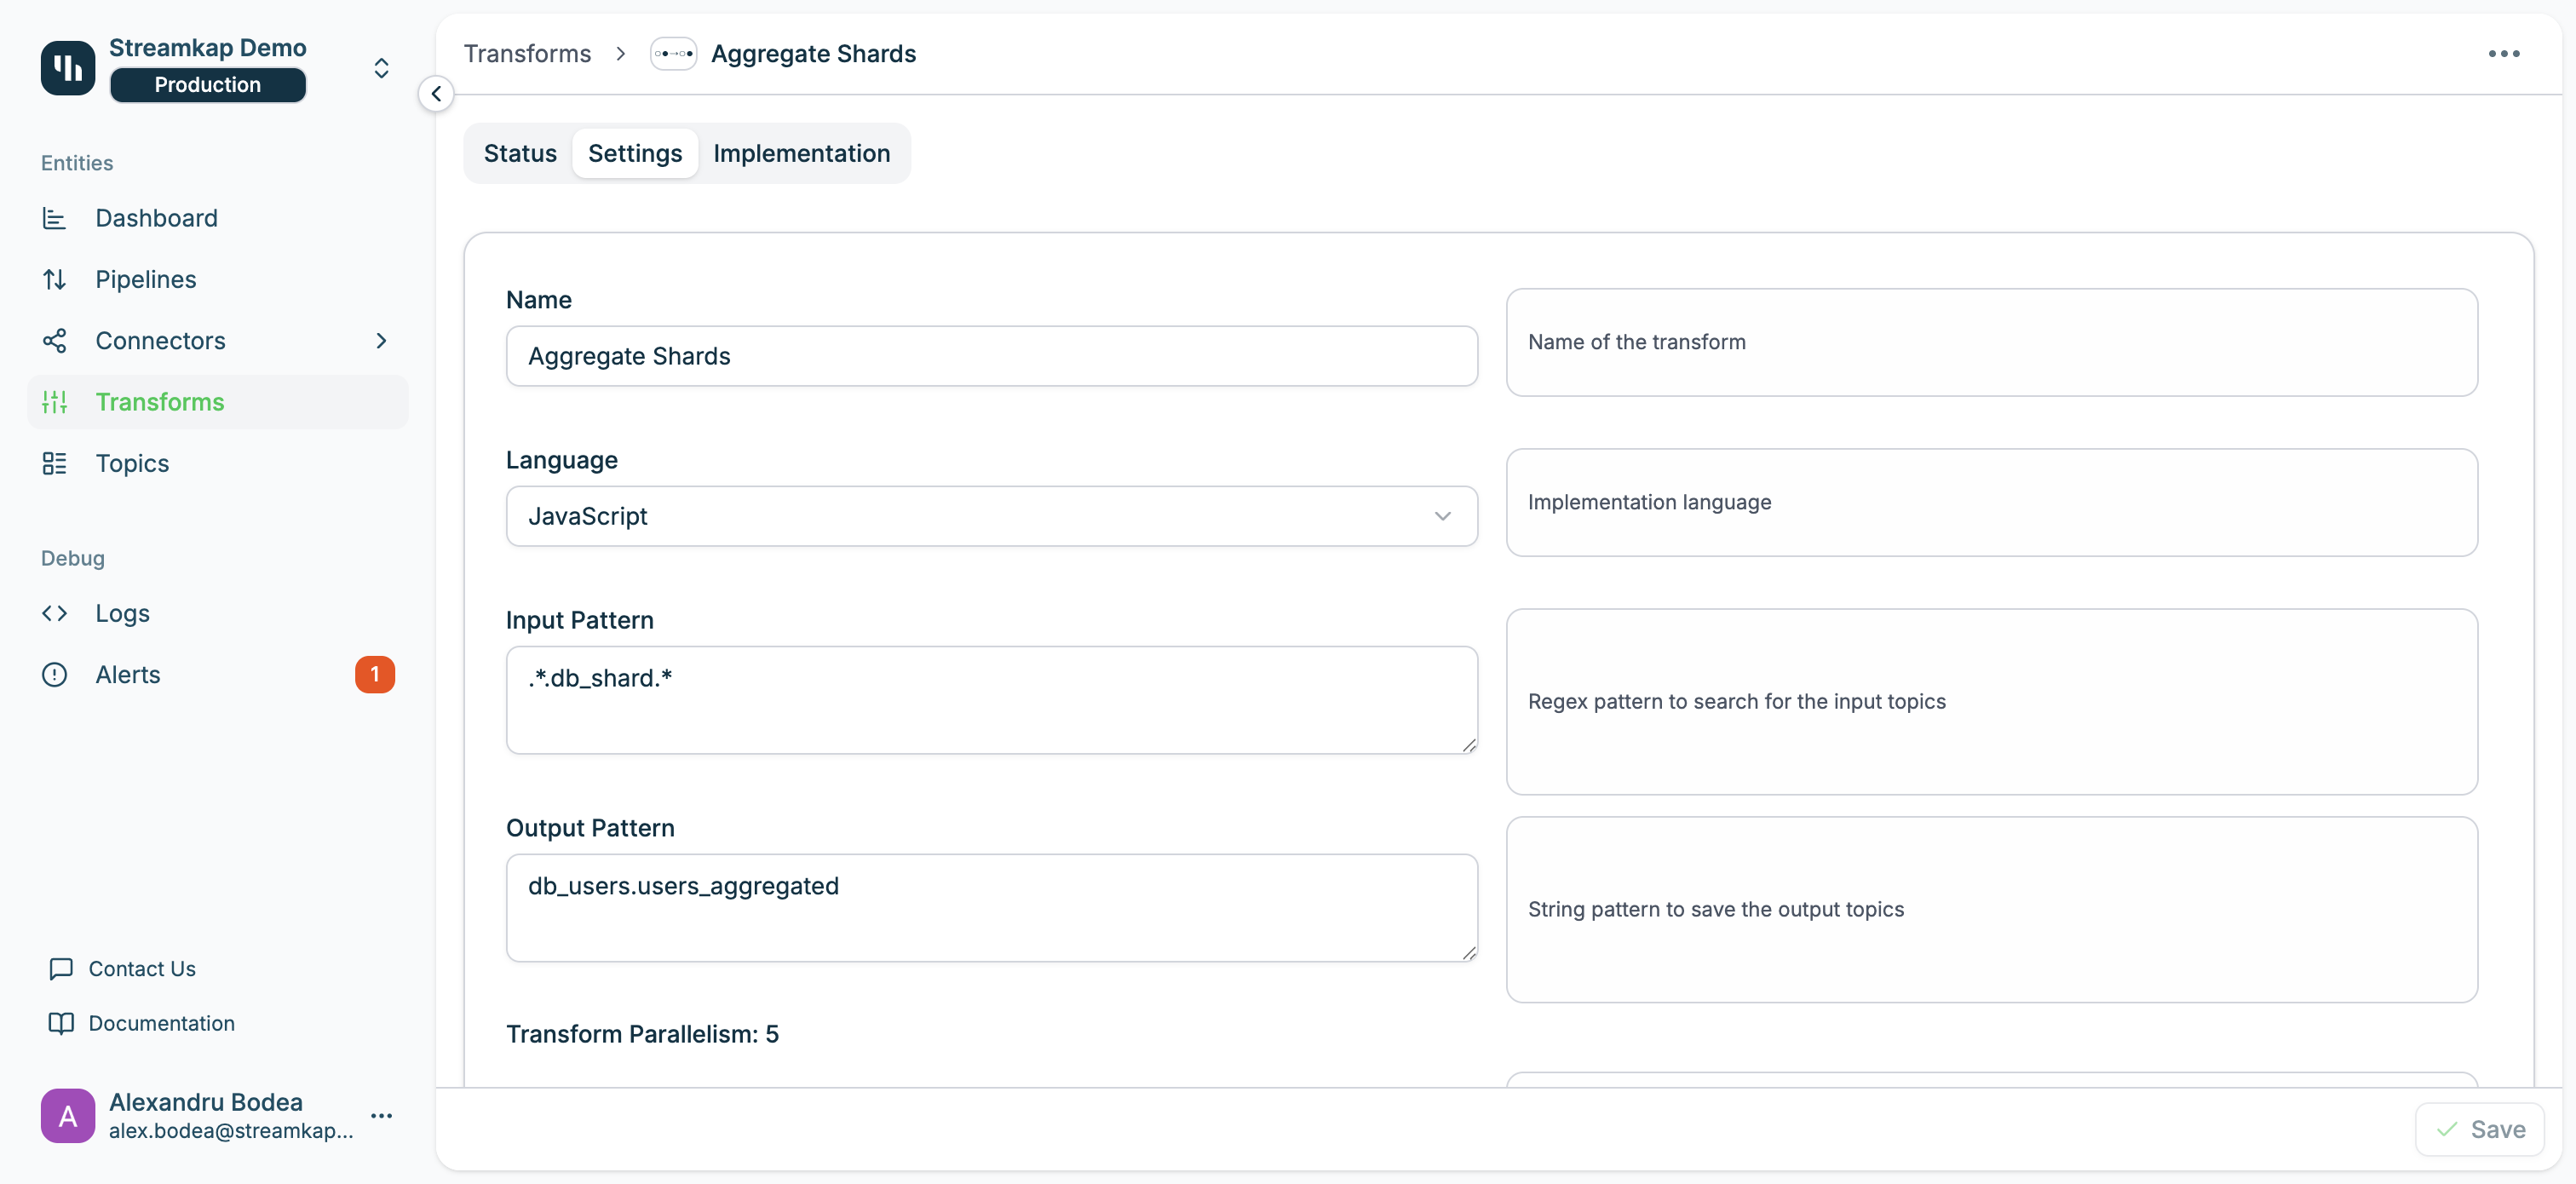Open the Language dropdown
The height and width of the screenshot is (1184, 2576).
(990, 516)
